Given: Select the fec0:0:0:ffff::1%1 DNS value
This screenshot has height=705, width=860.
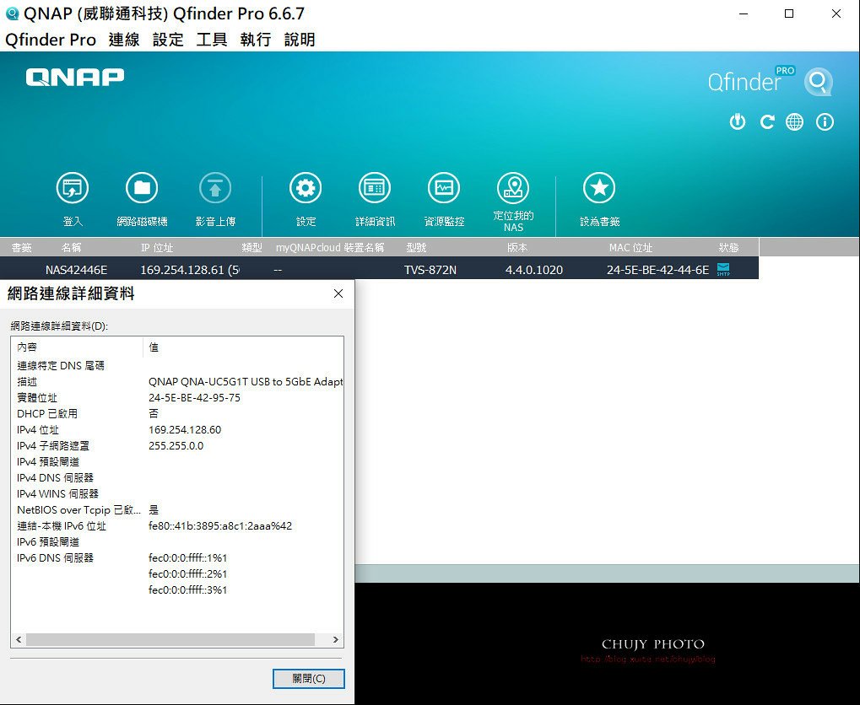Looking at the screenshot, I should coord(187,557).
